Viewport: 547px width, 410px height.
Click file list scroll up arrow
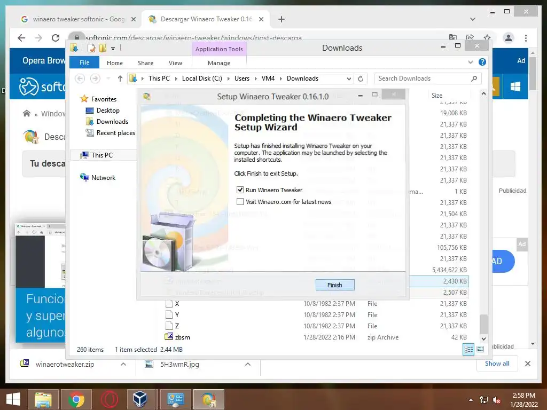[483, 94]
